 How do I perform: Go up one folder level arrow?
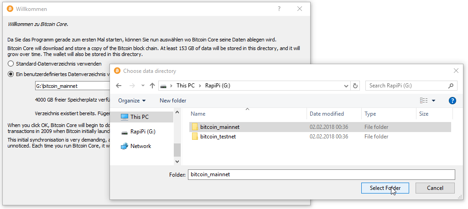pos(152,86)
